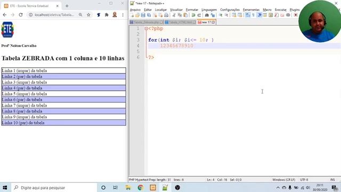Zoom out the editor text
The height and width of the screenshot is (192, 341).
(x=226, y=15)
